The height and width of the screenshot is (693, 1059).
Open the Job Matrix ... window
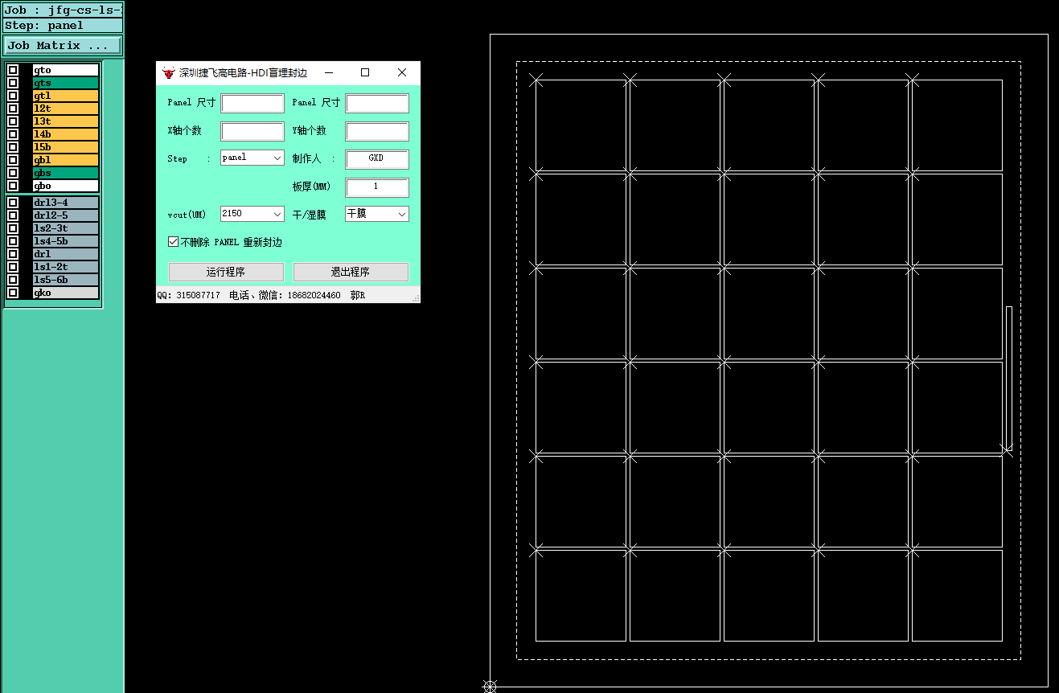coord(63,46)
